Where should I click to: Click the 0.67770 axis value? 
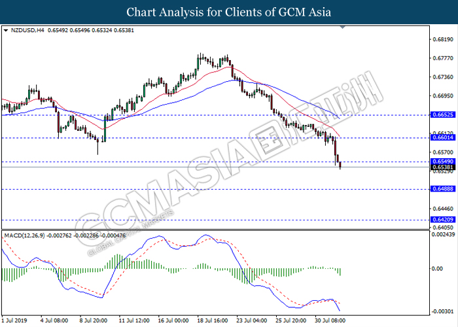click(x=443, y=58)
